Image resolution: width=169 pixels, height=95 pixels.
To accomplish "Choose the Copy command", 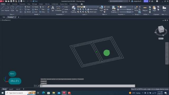I will pos(27,9).
